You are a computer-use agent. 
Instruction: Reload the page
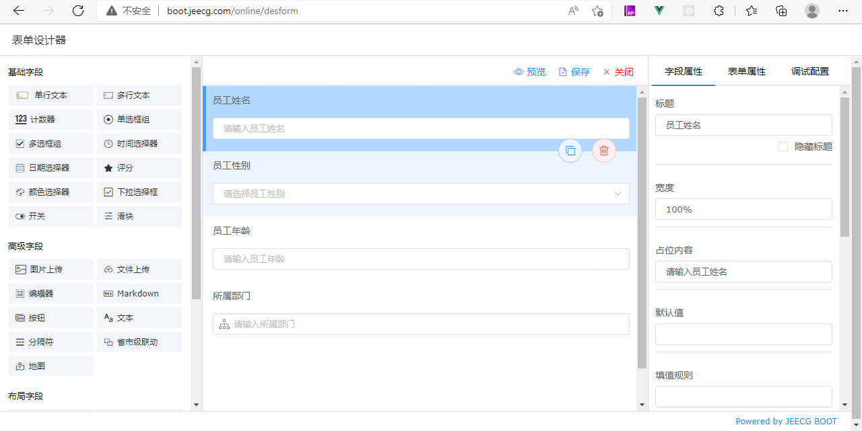(x=78, y=11)
